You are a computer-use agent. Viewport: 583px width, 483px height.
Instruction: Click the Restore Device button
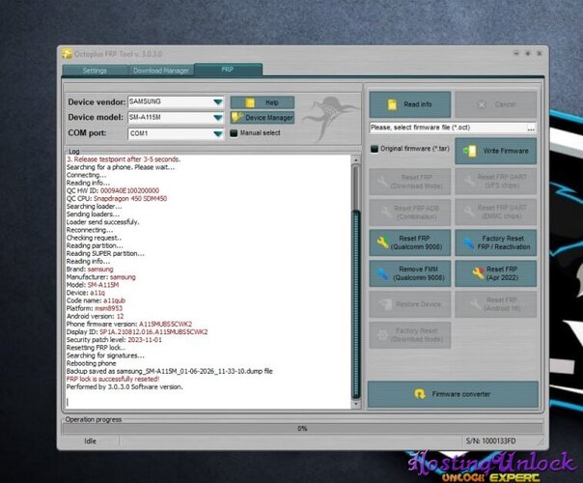point(409,304)
